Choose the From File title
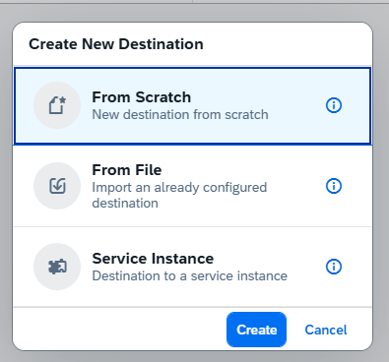 [127, 170]
